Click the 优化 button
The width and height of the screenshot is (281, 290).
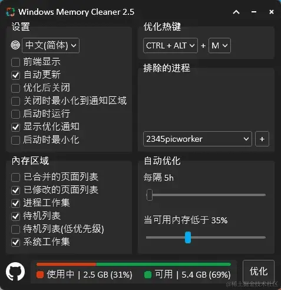pyautogui.click(x=259, y=272)
